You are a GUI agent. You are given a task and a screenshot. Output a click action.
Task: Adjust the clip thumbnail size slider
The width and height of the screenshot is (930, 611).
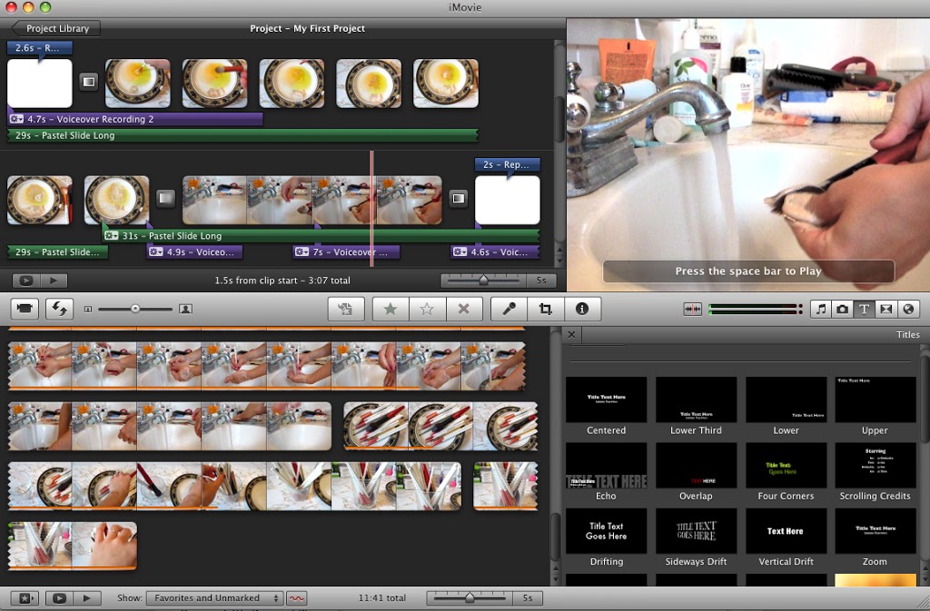point(136,309)
